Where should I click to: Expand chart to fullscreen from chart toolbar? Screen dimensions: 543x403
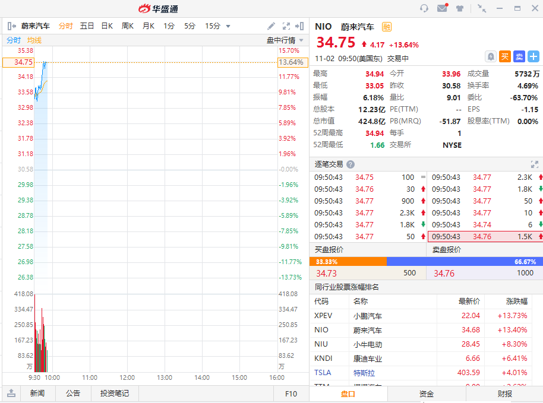point(286,26)
